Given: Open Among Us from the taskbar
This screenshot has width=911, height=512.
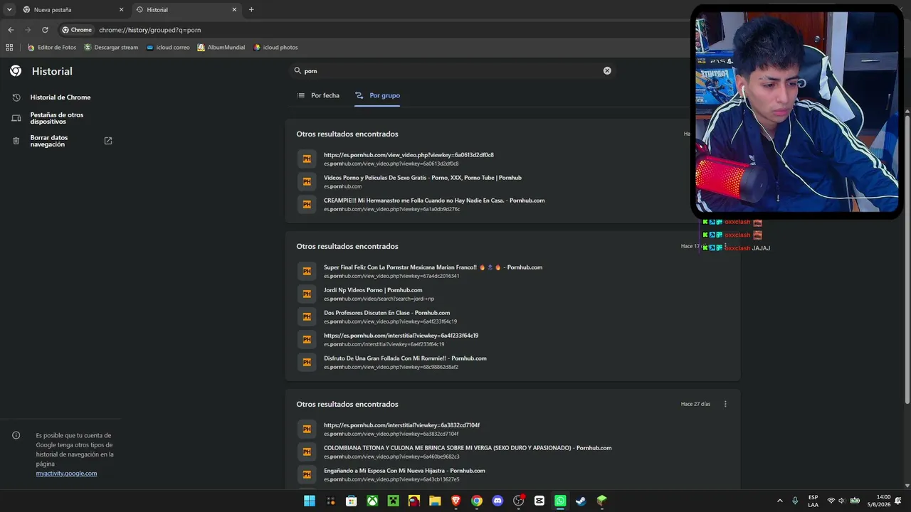Looking at the screenshot, I should tap(414, 501).
